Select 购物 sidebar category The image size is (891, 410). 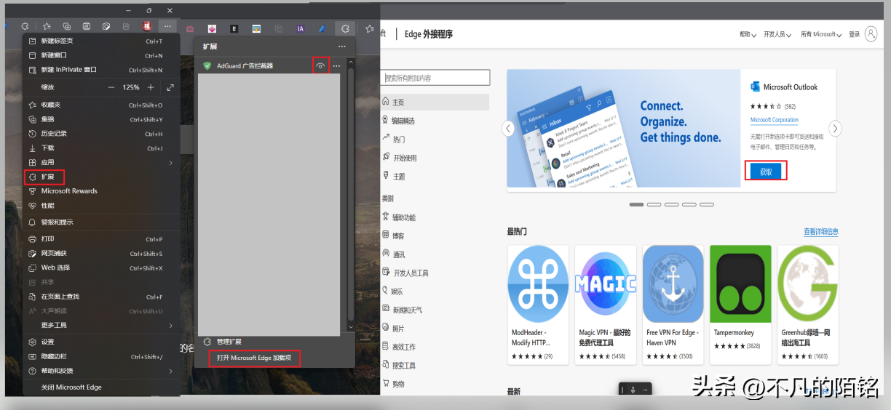(398, 384)
